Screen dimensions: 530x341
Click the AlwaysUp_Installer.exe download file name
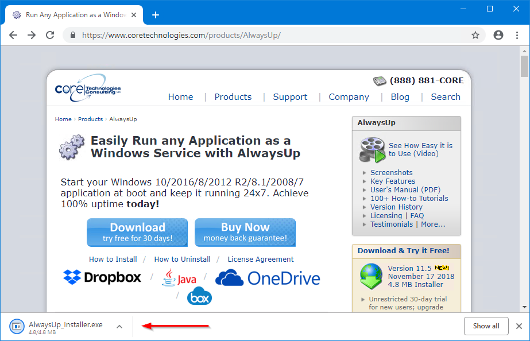tap(65, 325)
